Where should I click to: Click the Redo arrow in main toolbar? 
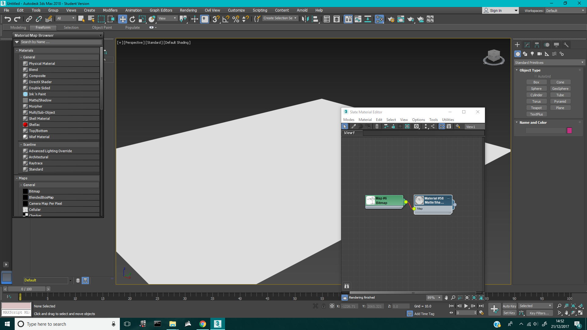pyautogui.click(x=17, y=19)
